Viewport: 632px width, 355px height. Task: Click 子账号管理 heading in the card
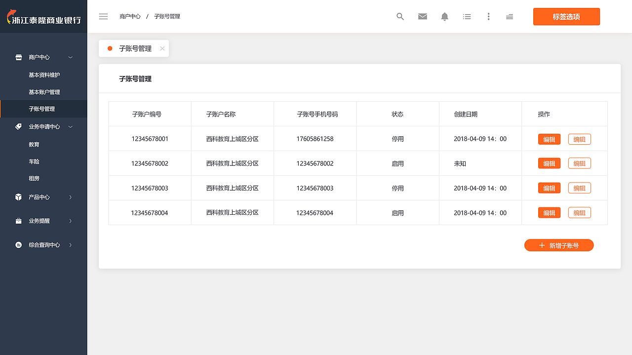135,79
